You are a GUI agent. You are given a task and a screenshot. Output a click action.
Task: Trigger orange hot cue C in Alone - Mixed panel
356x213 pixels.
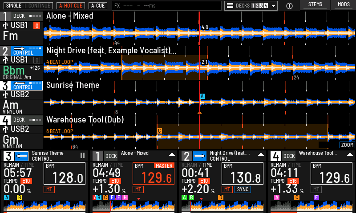click(105, 197)
